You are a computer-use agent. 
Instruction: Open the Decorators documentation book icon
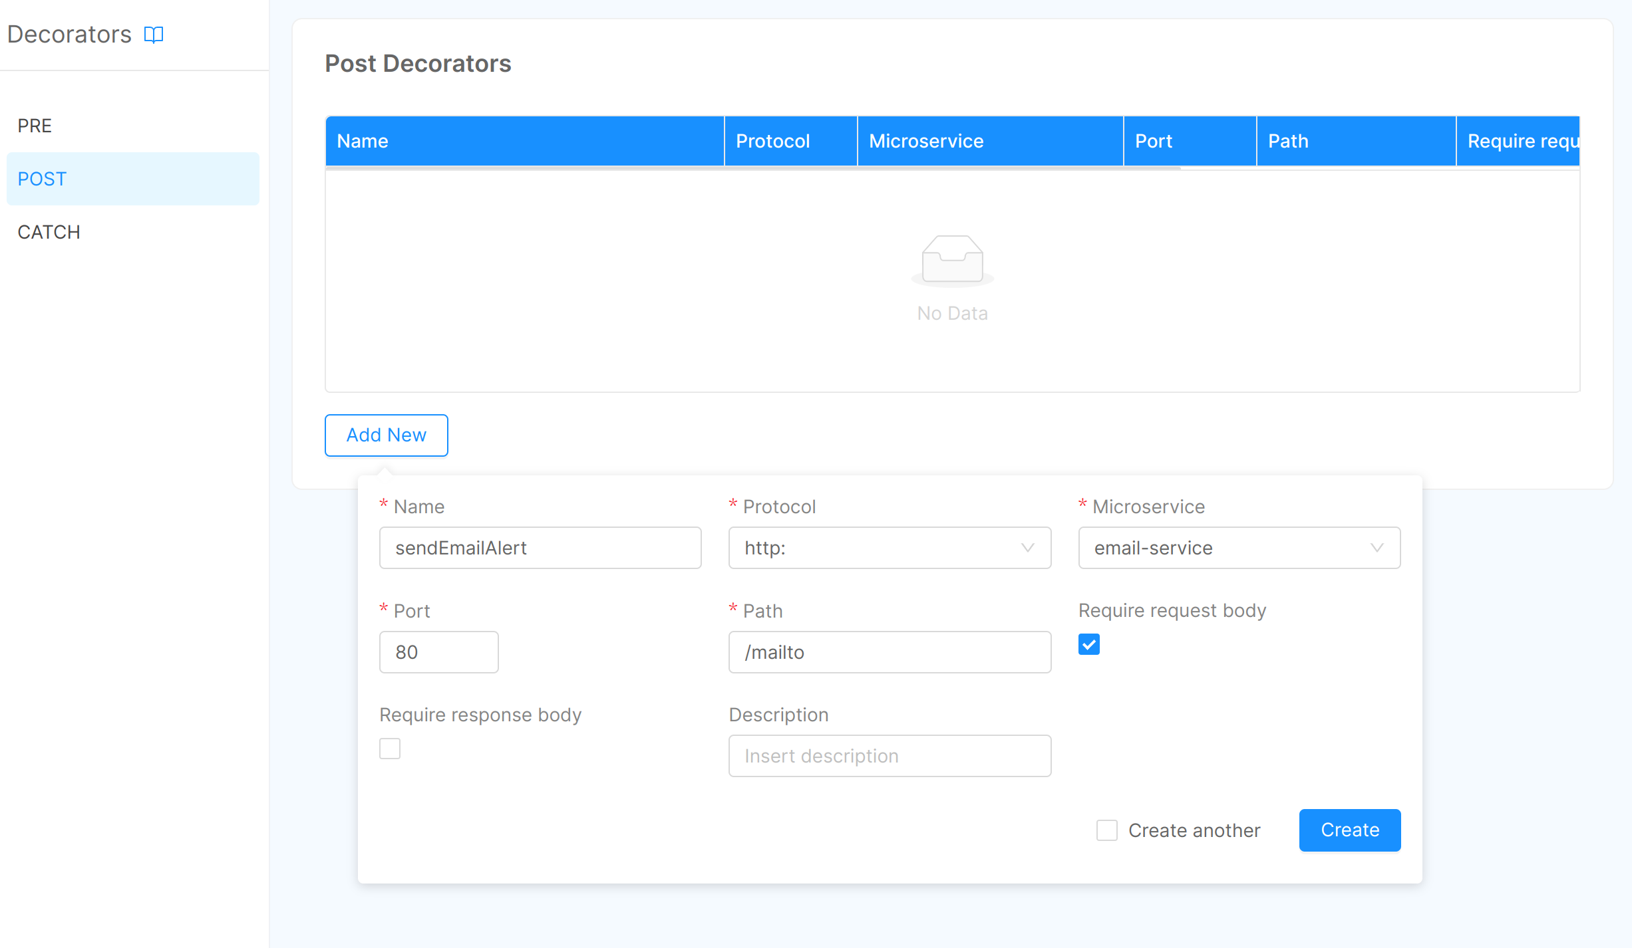153,35
